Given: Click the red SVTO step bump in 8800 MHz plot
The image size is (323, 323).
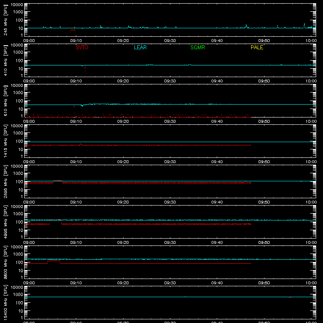Looking at the screenshot, I should [x=54, y=261].
